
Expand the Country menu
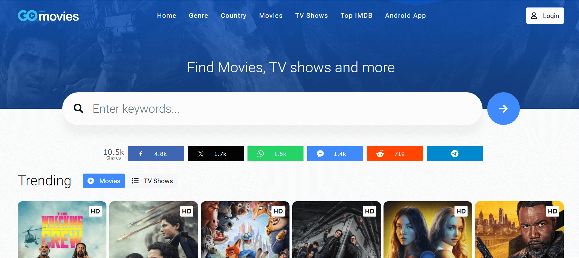[x=233, y=16]
